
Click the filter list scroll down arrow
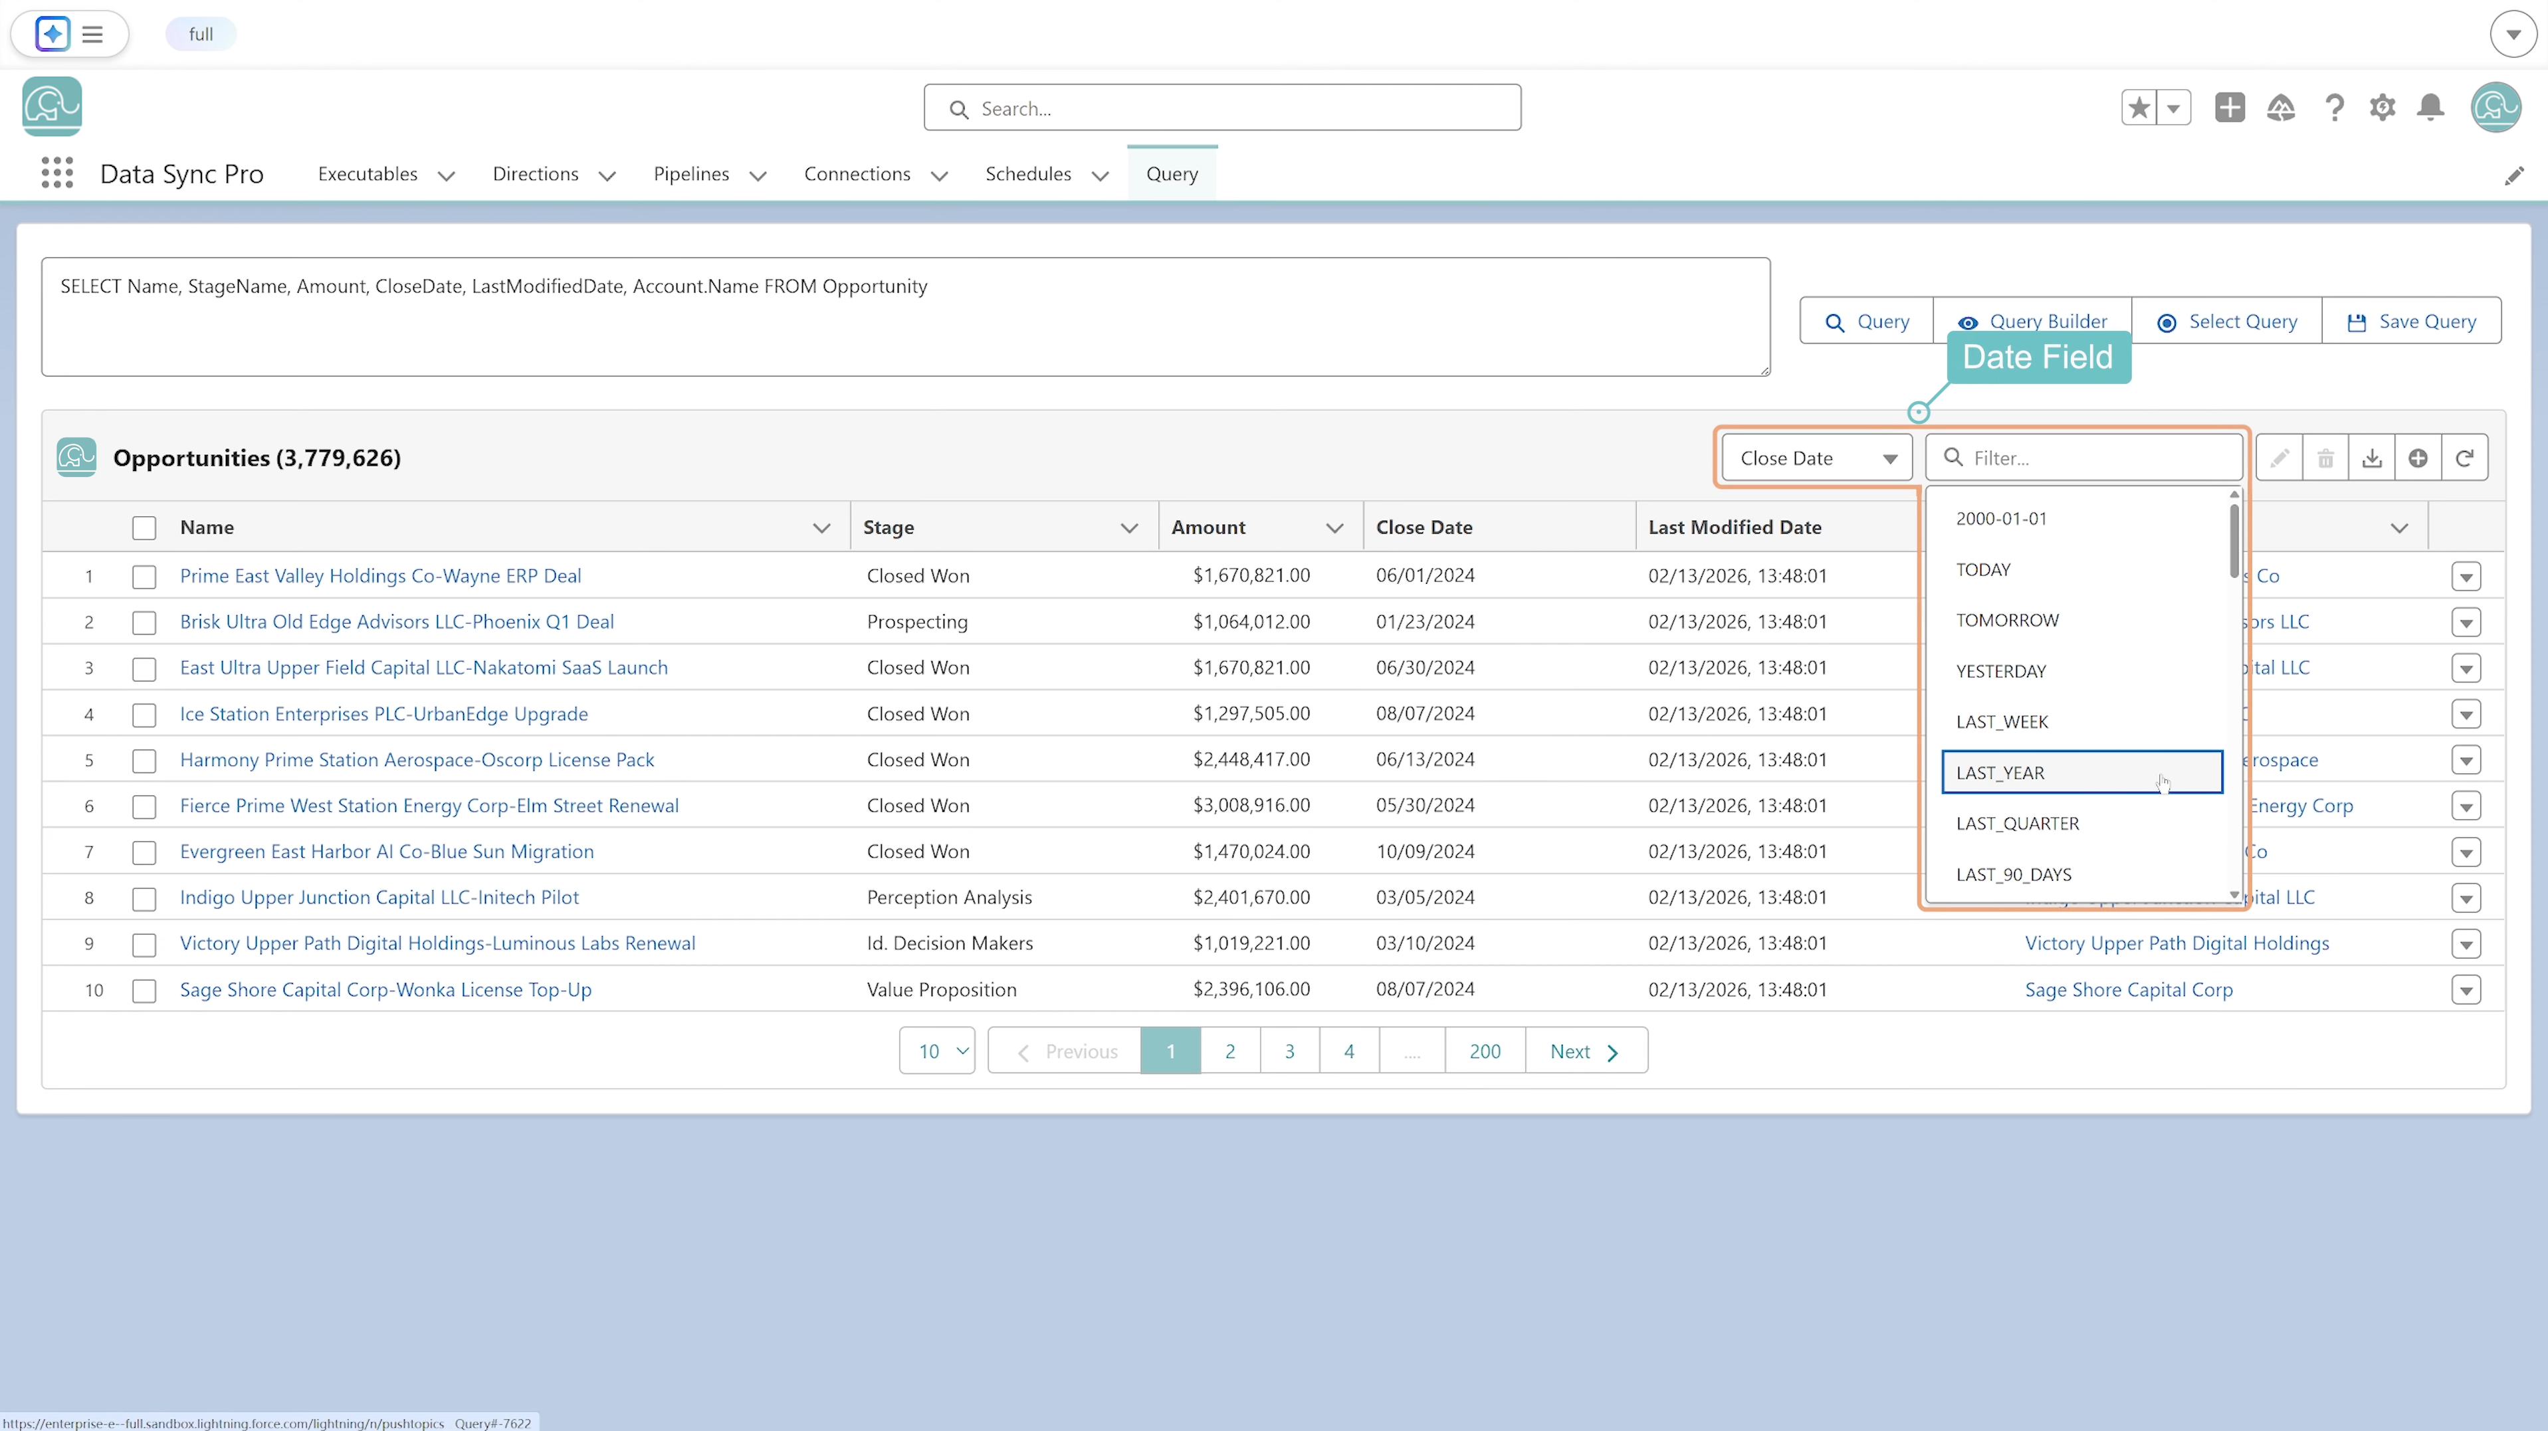2234,895
